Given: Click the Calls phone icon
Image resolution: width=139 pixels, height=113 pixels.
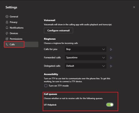Looking at the screenshot, I should 7,44.
